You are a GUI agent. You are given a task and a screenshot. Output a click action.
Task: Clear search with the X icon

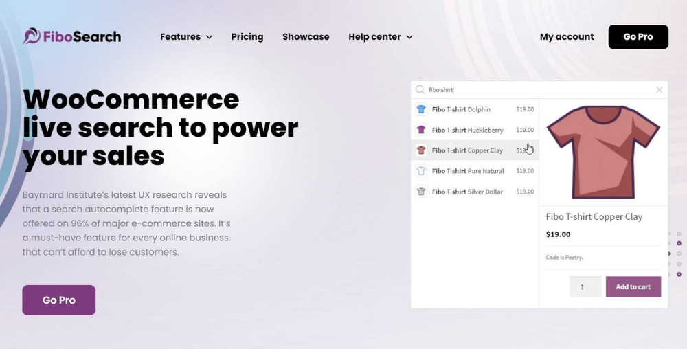pos(659,89)
